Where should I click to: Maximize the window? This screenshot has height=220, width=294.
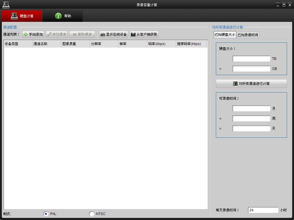(284, 5)
